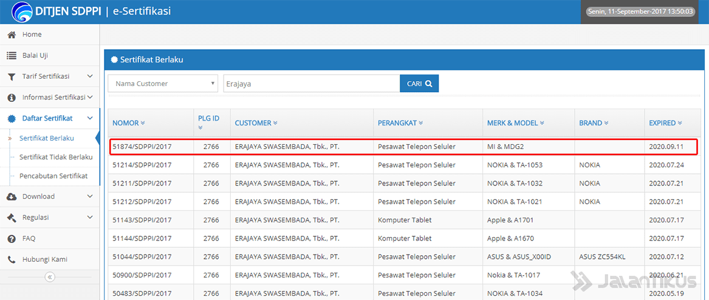Click the Regulasi gavel icon
The width and height of the screenshot is (709, 300).
pyautogui.click(x=11, y=218)
